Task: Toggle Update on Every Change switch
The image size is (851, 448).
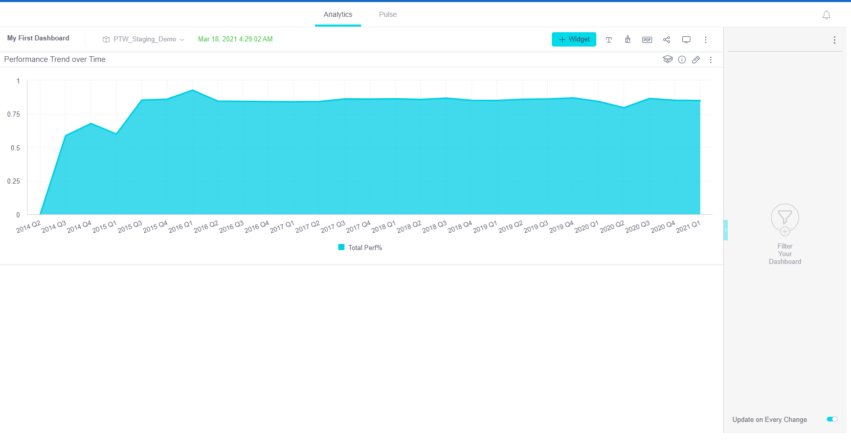Action: [x=832, y=419]
